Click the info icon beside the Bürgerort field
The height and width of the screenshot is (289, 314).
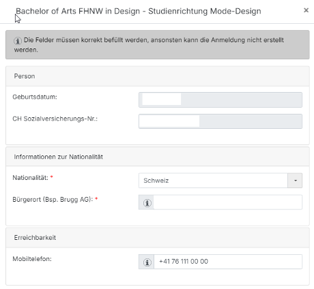(x=147, y=202)
